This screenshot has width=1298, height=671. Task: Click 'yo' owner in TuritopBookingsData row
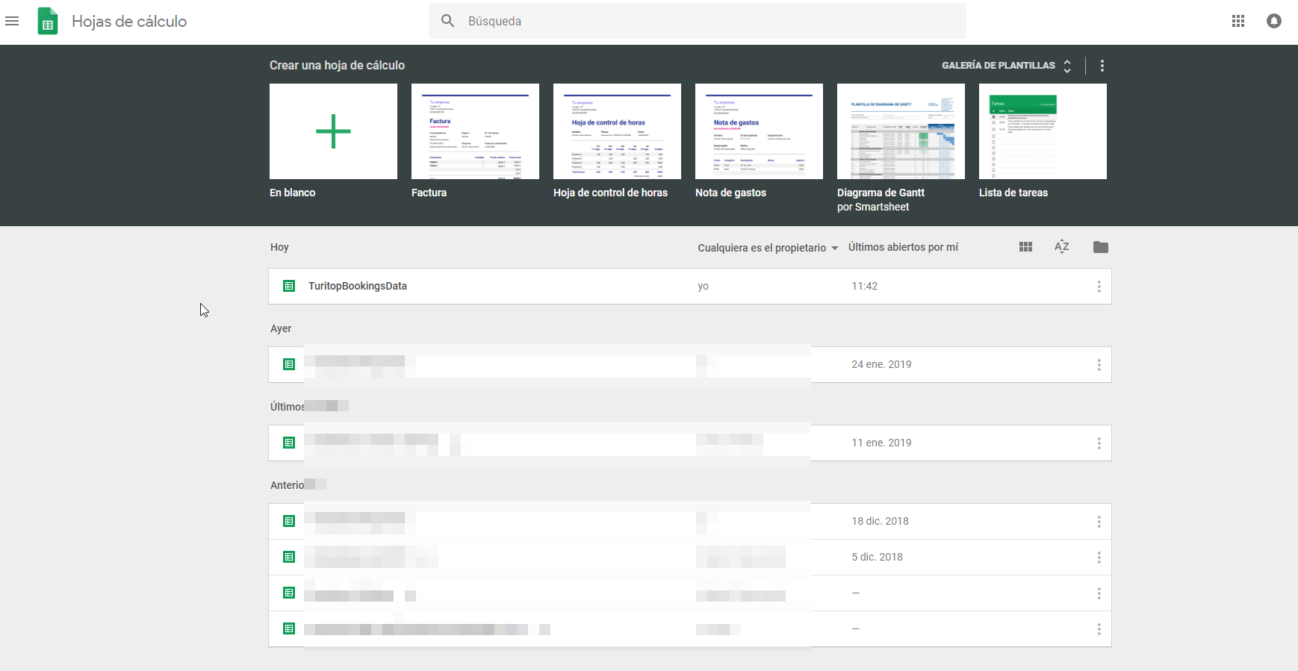[703, 287]
